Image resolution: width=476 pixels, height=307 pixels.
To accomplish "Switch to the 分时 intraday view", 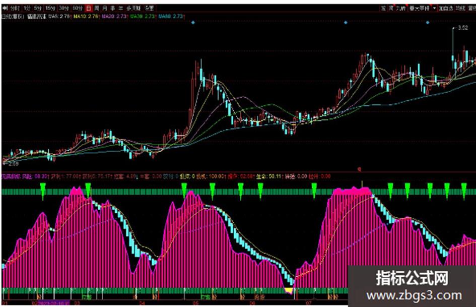I will [15, 8].
